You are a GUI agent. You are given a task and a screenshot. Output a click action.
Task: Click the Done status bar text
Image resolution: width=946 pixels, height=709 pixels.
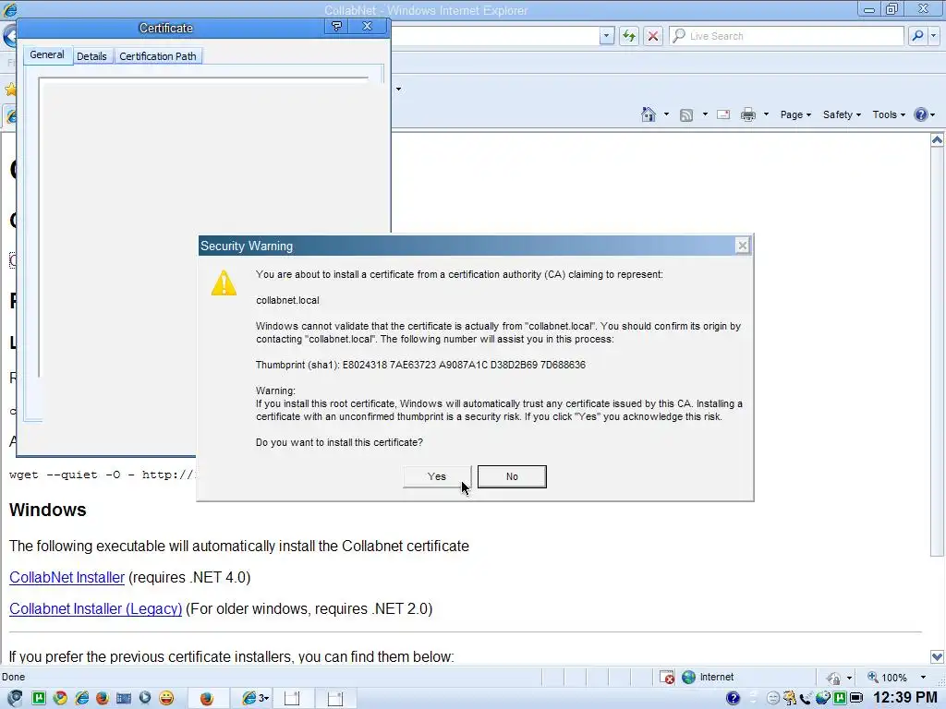click(13, 677)
